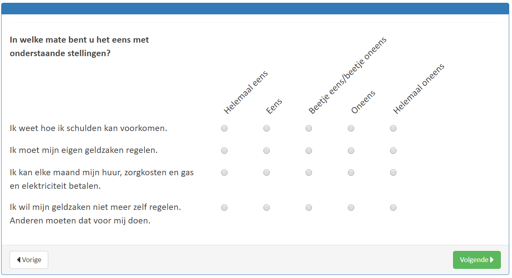Select 'Helemaal eens' for 'niet meer zelf regelen'
Screen dimensions: 512x278
click(224, 208)
